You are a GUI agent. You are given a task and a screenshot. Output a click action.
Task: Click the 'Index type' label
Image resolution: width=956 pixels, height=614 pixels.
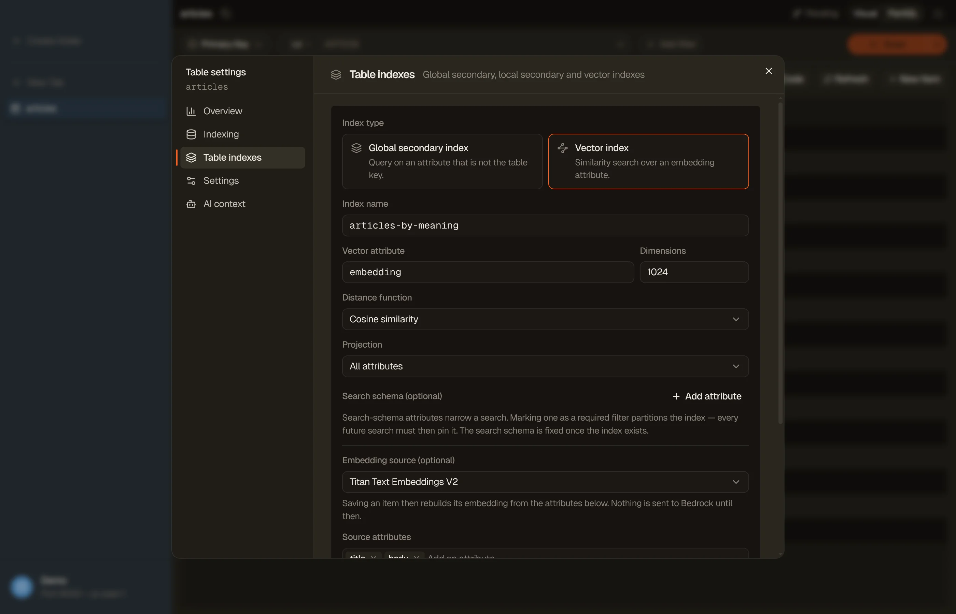[363, 123]
